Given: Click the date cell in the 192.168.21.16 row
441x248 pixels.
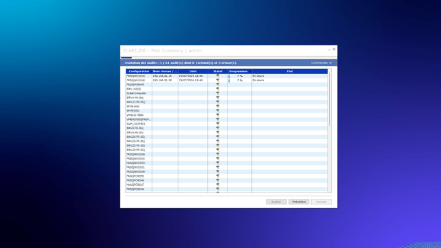Looking at the screenshot, I should (193, 76).
